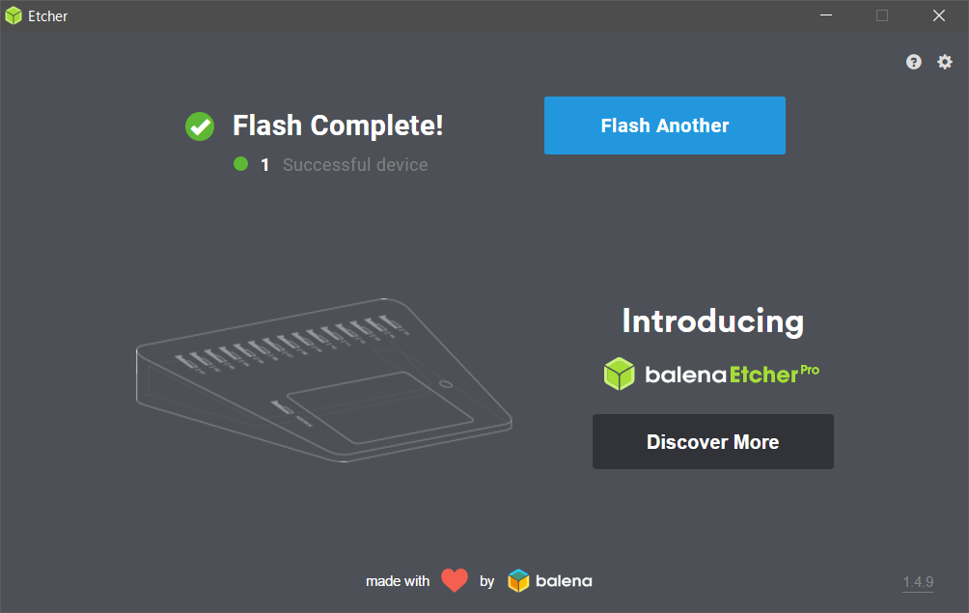Close the Etcher window
969x613 pixels.
pyautogui.click(x=939, y=15)
